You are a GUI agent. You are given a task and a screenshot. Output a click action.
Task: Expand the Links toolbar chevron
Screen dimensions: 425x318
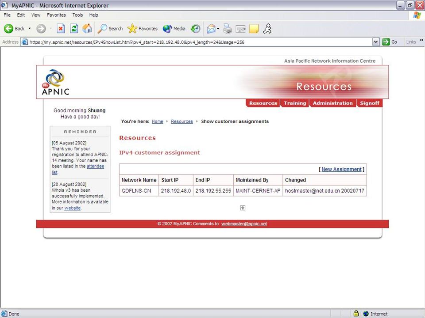421,40
